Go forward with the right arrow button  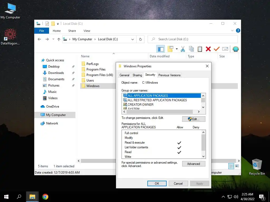pos(47,39)
